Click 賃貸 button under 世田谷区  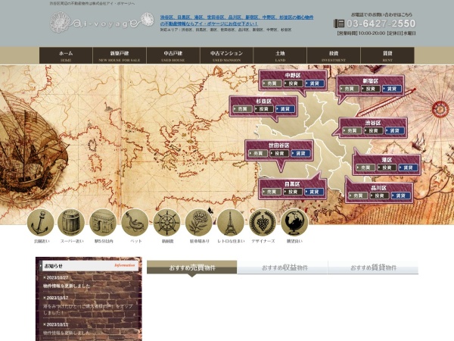coord(301,153)
